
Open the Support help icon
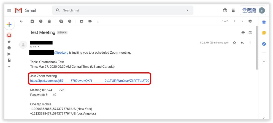click(x=225, y=10)
